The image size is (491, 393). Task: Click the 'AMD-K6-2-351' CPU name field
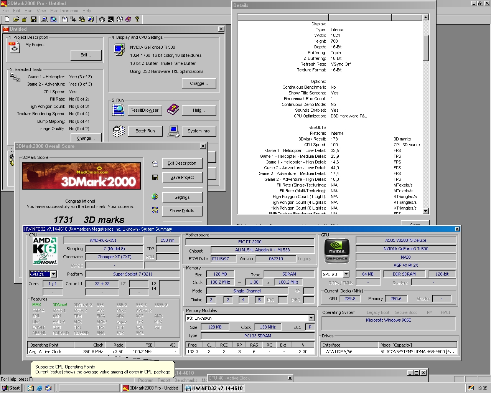pos(103,240)
